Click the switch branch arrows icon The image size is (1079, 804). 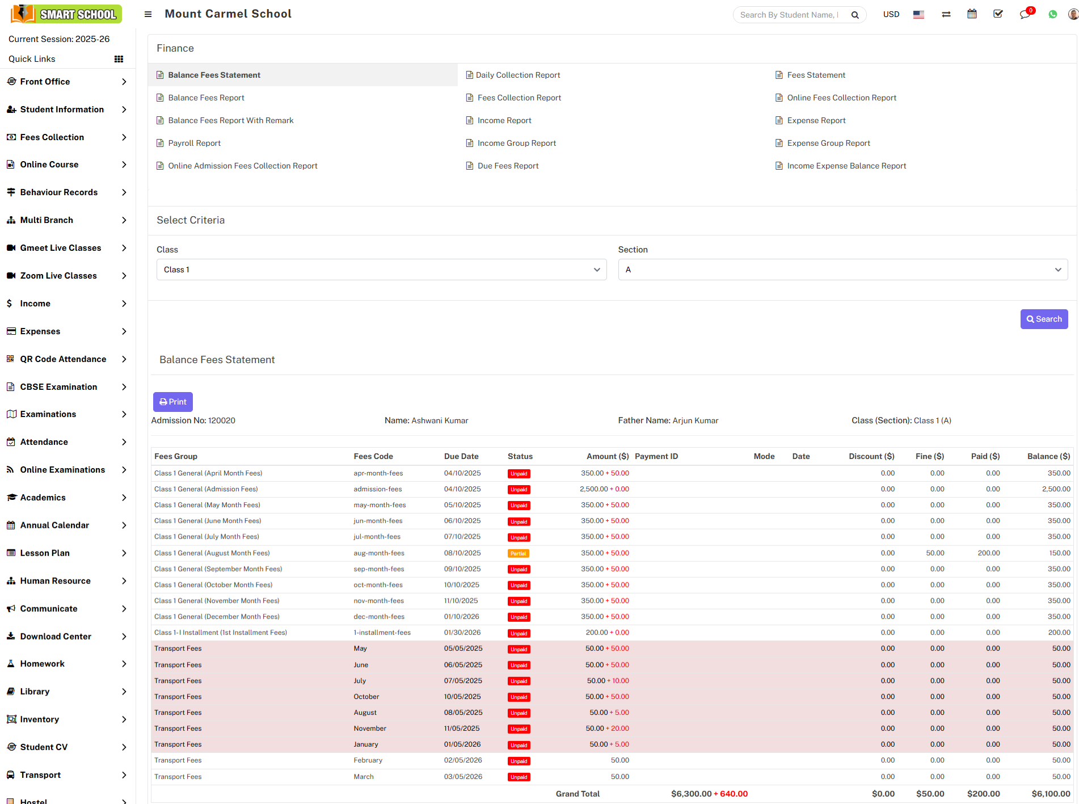click(946, 14)
